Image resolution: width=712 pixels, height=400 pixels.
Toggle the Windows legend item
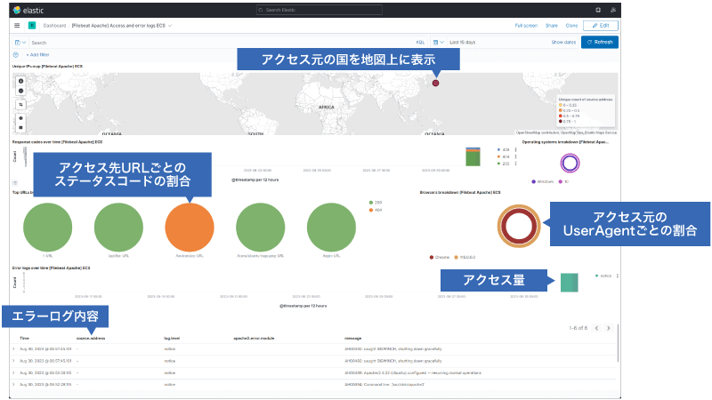pyautogui.click(x=543, y=182)
